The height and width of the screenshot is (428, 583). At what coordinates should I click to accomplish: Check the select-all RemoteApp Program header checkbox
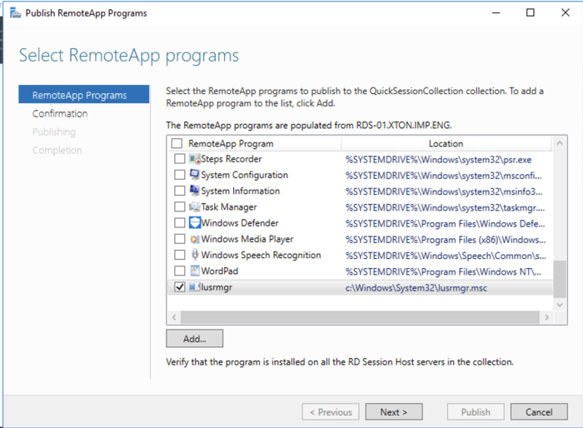[x=177, y=143]
